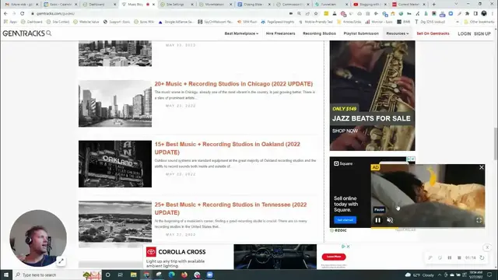Viewport: 498px width, 280px height.
Task: Expand the Resources menu
Action: coord(398,33)
